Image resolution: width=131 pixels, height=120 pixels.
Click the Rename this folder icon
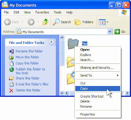click(11, 51)
